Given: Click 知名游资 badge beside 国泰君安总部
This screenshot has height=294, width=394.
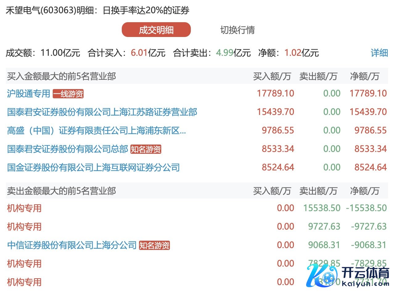Looking at the screenshot, I should (146, 149).
